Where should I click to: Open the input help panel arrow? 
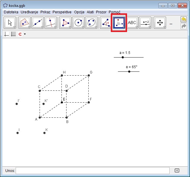point(177,170)
